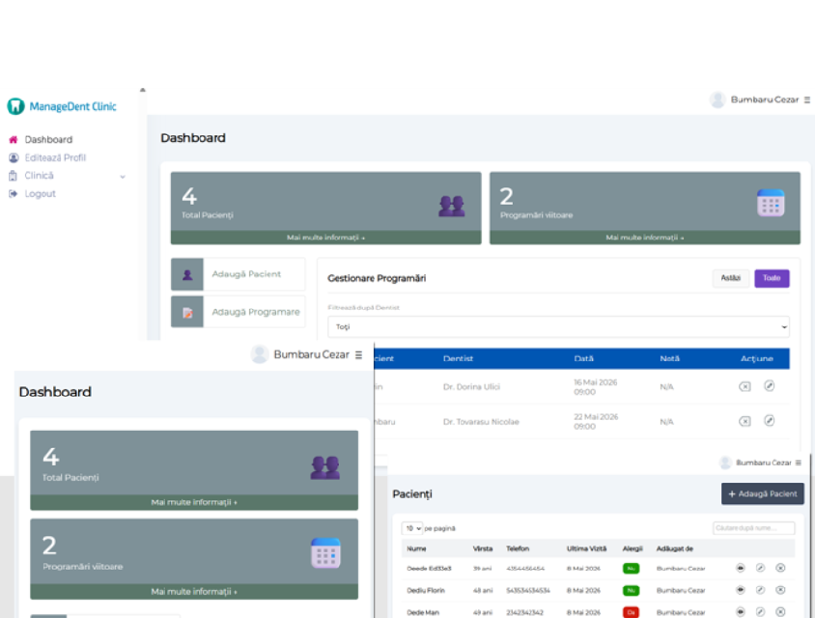The height and width of the screenshot is (618, 815).
Task: Open Mai multe informații under desktop Total Pacienți
Action: coord(325,238)
